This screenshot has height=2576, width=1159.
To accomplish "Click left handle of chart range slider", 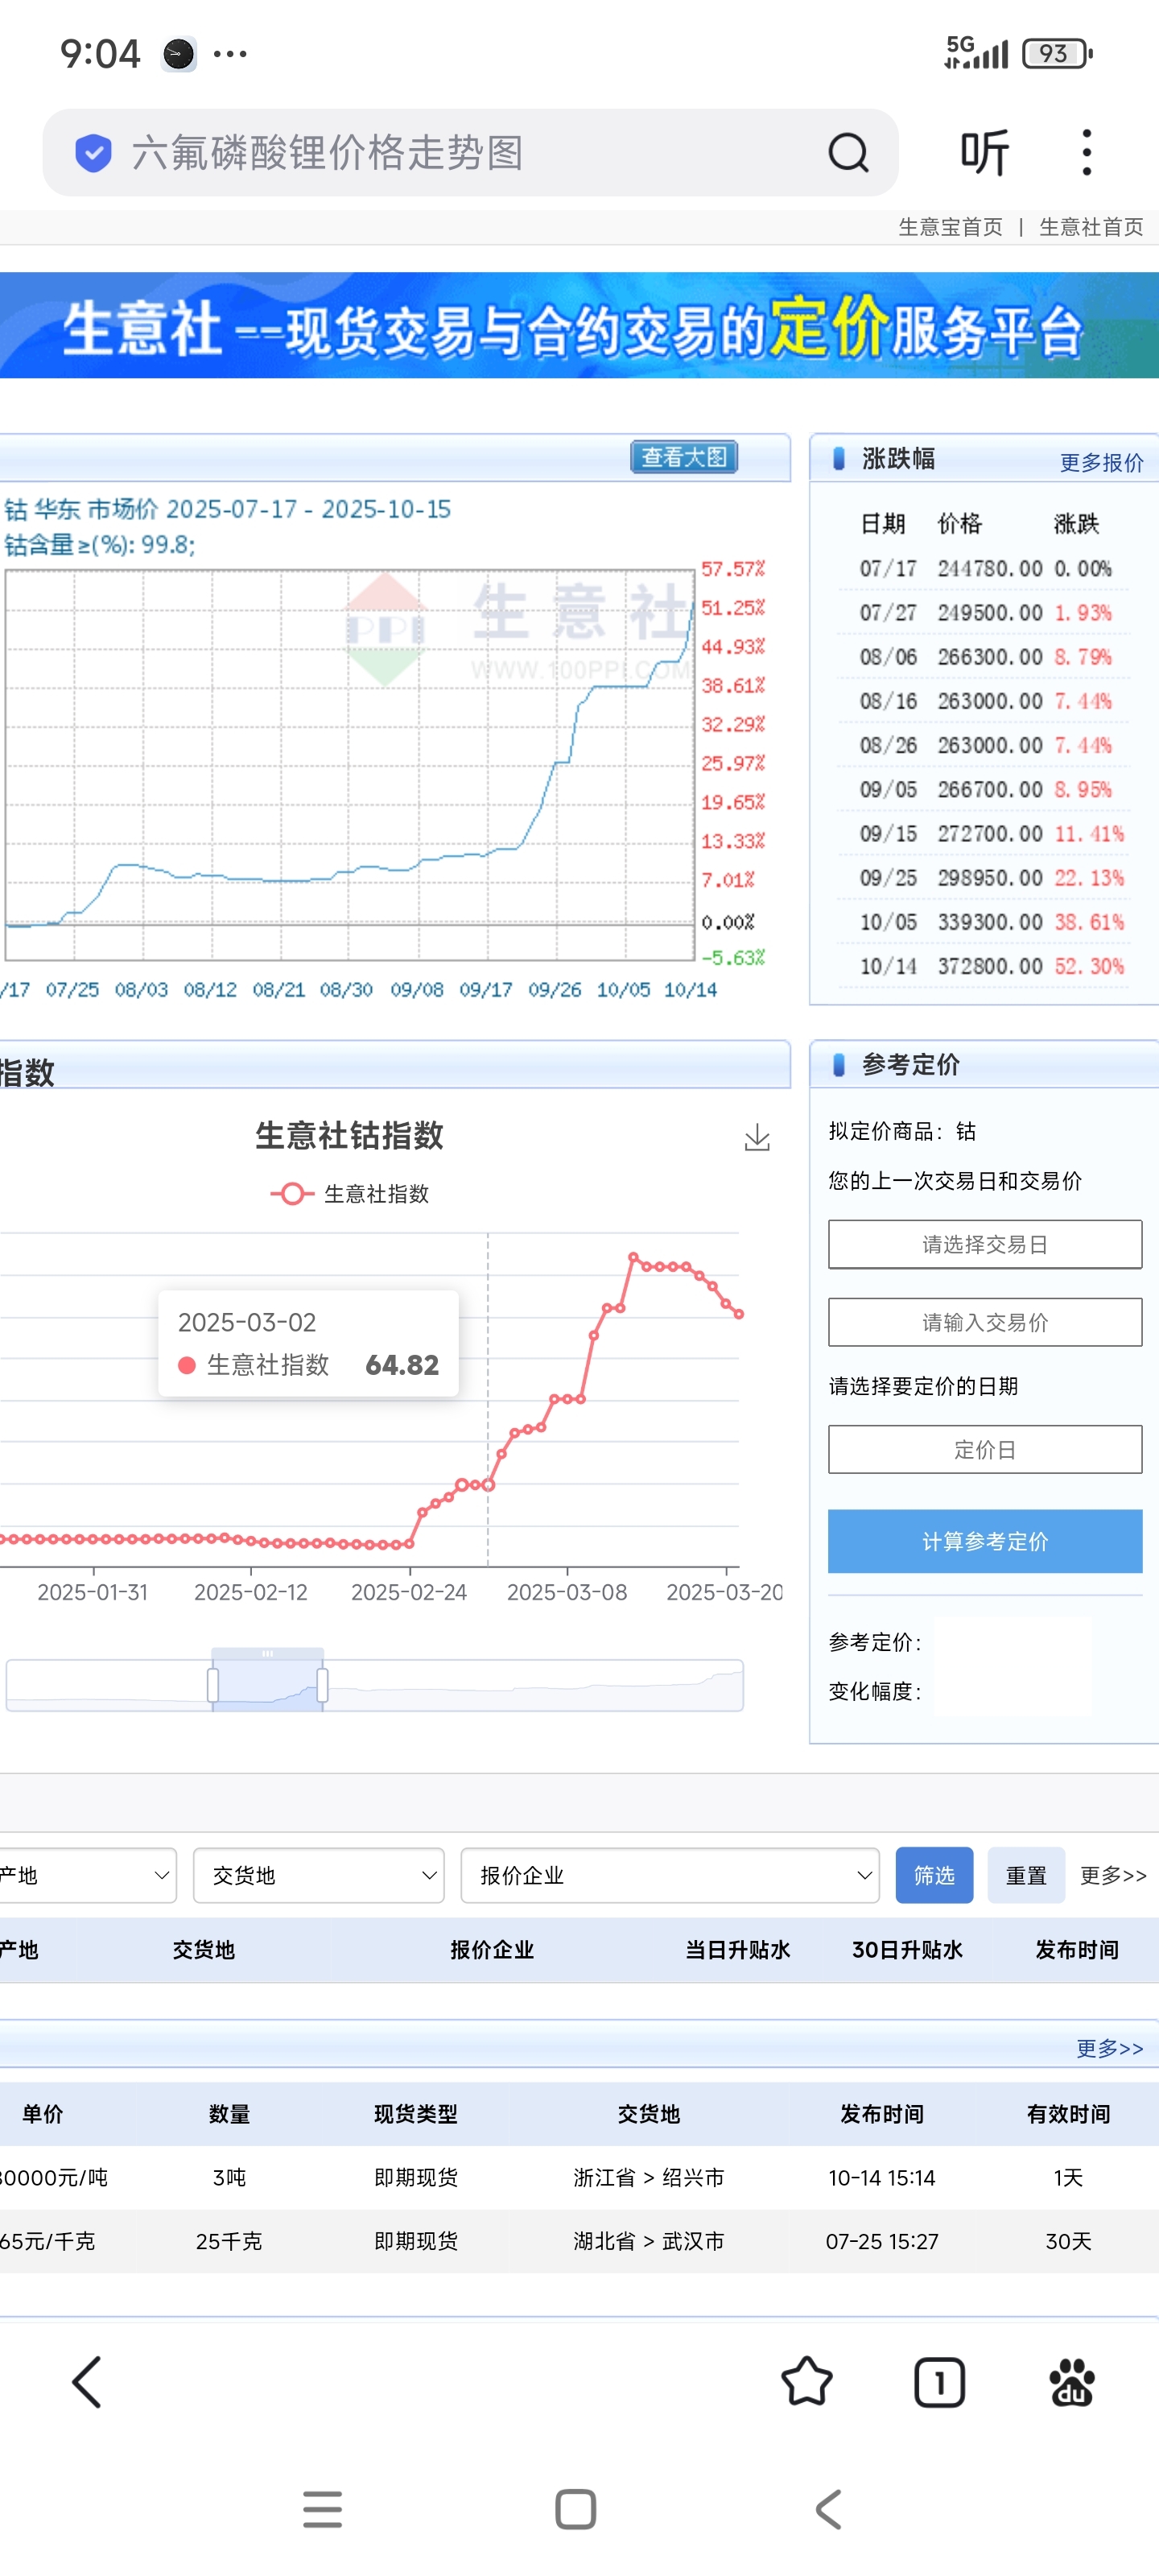I will (x=213, y=1685).
